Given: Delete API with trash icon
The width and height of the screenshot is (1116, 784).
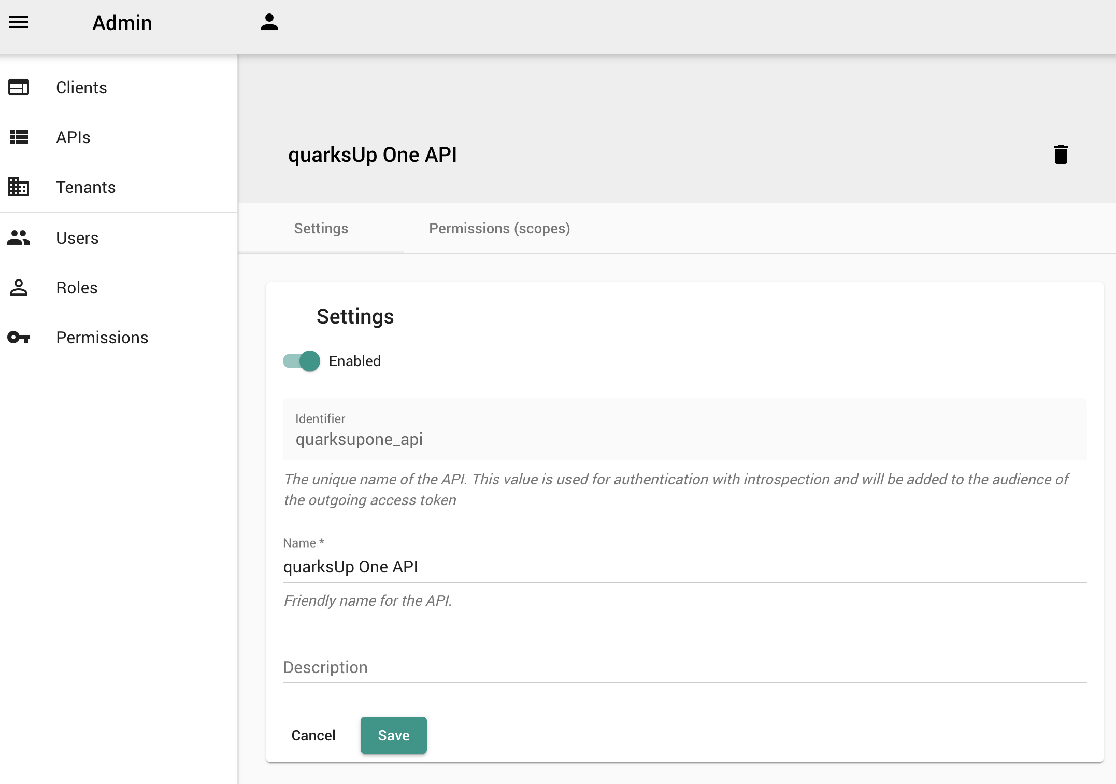Looking at the screenshot, I should (x=1061, y=155).
